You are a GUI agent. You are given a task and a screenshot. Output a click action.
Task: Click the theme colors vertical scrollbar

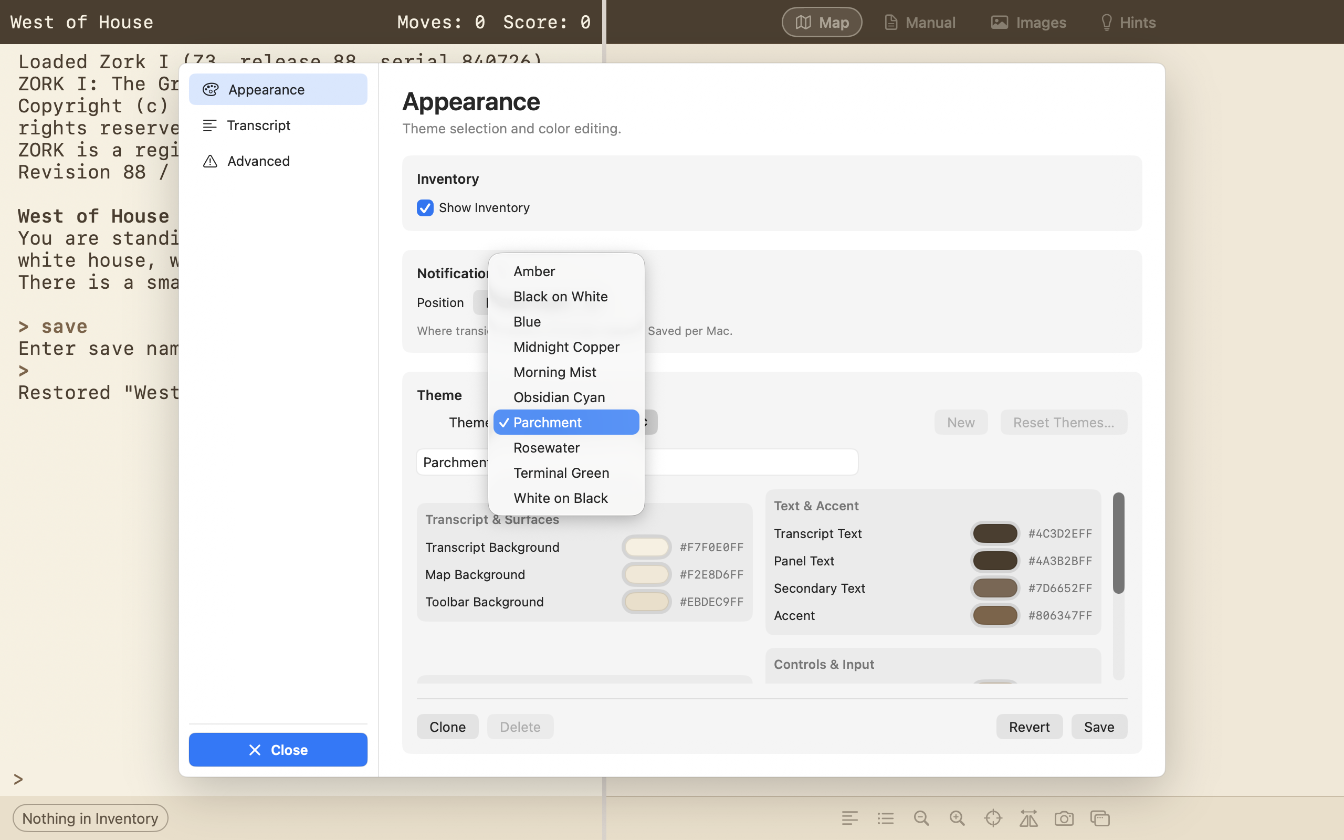tap(1119, 543)
